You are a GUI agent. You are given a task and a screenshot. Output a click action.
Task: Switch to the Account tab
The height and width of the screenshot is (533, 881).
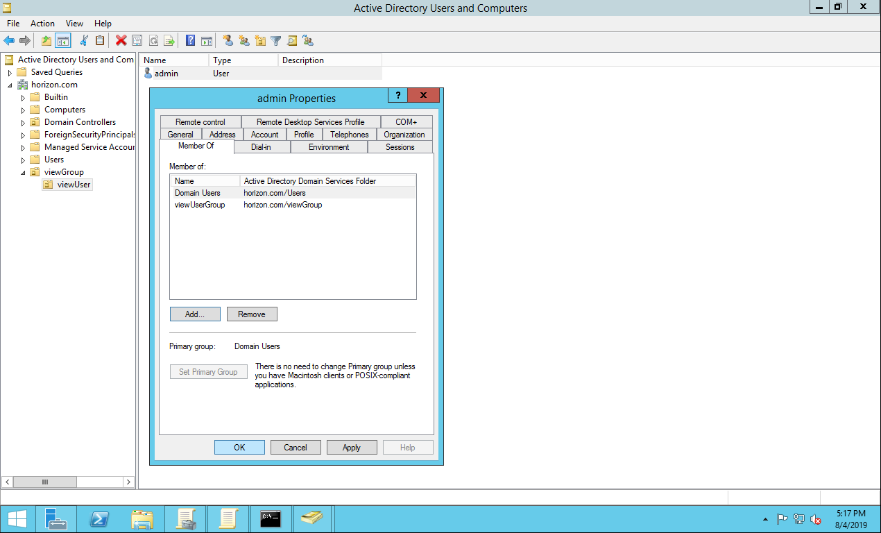click(264, 135)
